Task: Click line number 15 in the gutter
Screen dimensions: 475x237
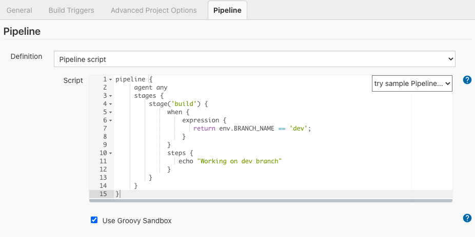Action: [x=103, y=194]
